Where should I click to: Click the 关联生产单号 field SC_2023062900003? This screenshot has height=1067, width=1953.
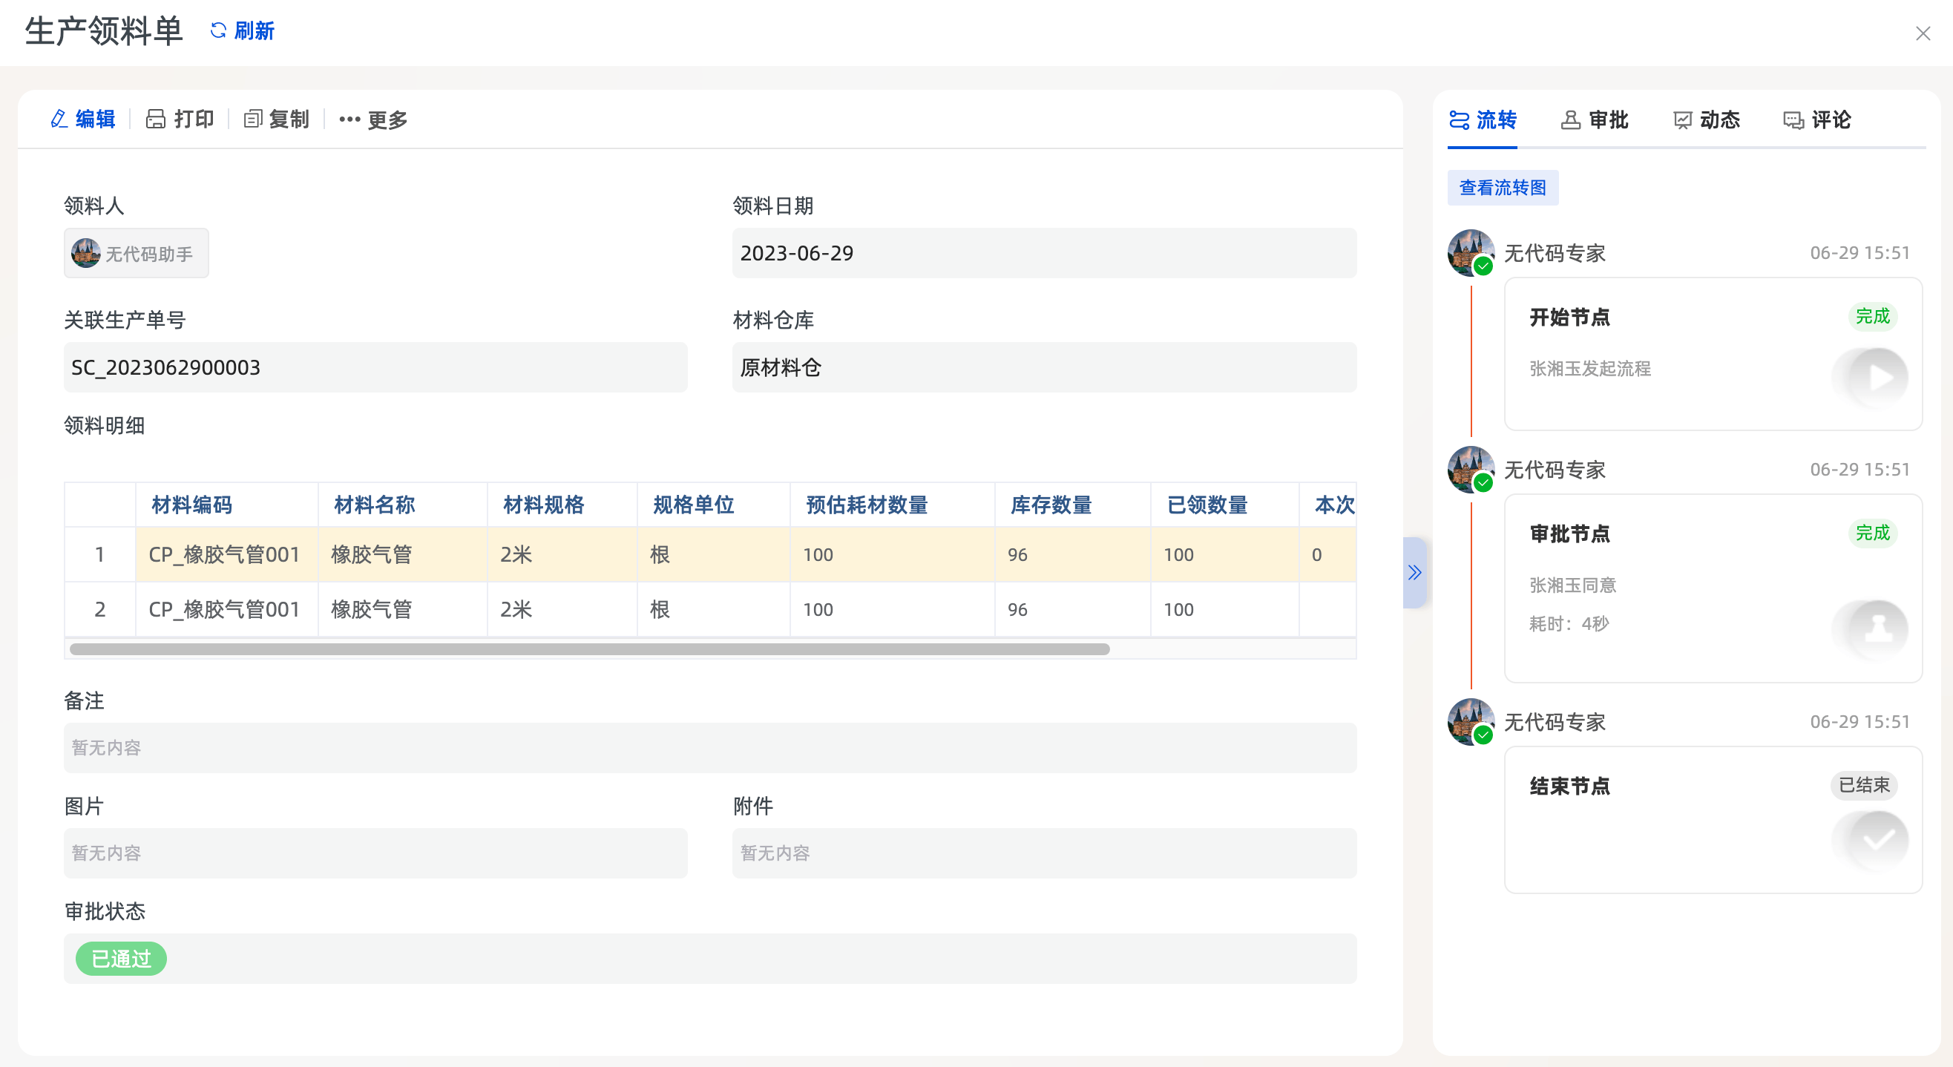375,368
